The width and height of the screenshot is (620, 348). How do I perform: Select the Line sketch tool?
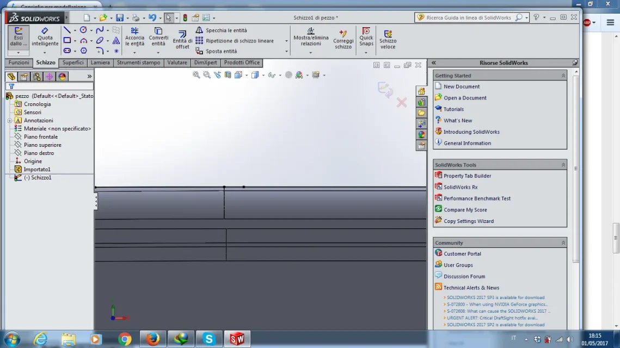67,30
